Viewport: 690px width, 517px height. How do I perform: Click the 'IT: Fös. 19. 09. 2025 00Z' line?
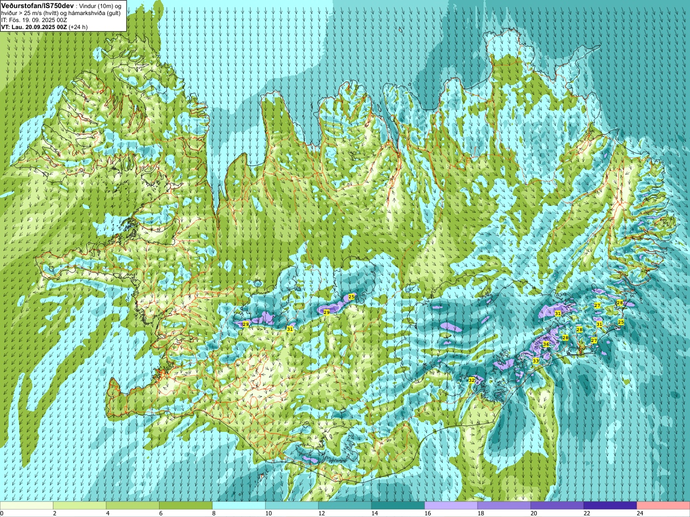(34, 20)
